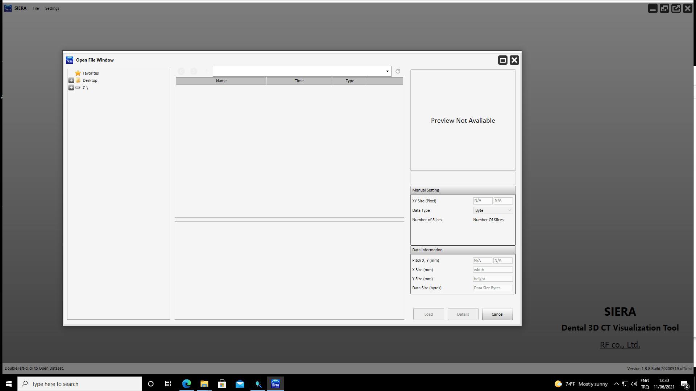
Task: Click the forward navigation arrow
Action: coord(194,71)
